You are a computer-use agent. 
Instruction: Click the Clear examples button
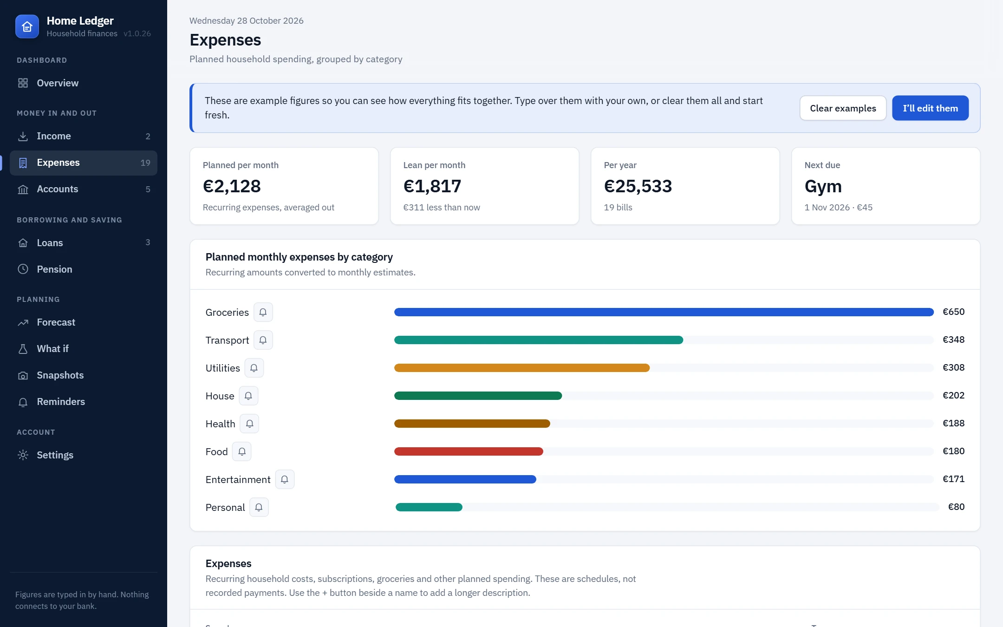843,108
